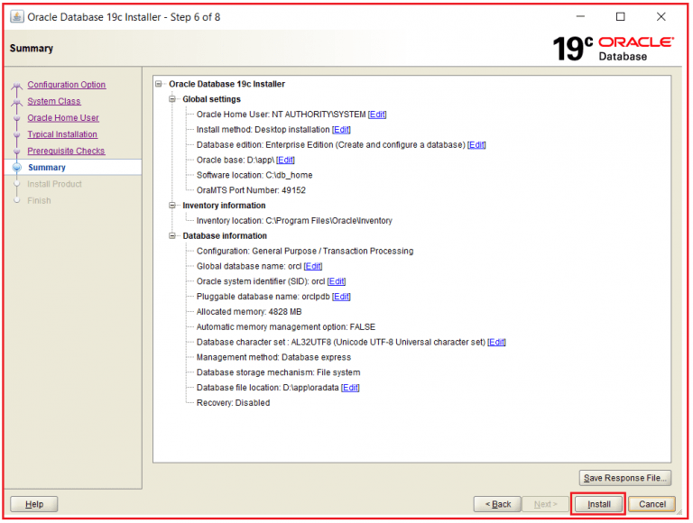Edit the Oracle Home User setting

377,115
